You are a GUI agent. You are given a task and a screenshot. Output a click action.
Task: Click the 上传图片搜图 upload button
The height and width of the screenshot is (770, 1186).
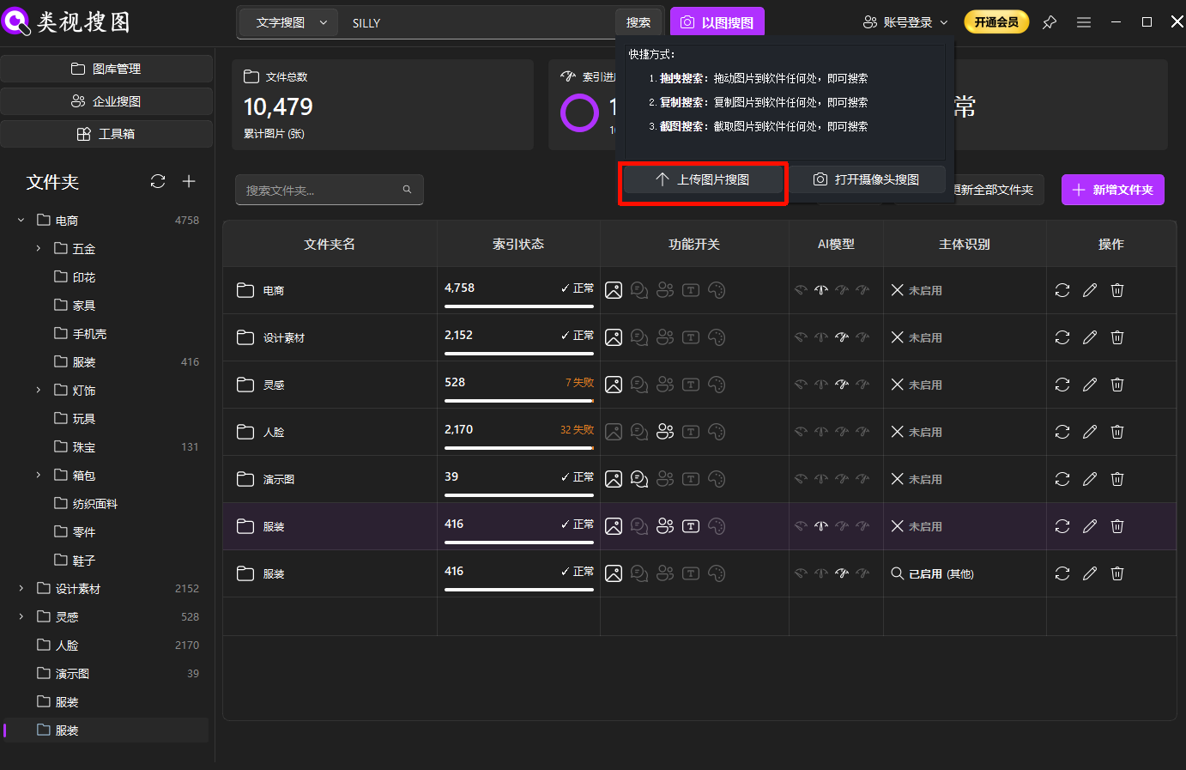(x=703, y=180)
